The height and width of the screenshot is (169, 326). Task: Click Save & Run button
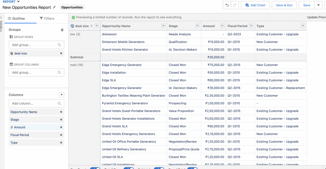pos(284,5)
